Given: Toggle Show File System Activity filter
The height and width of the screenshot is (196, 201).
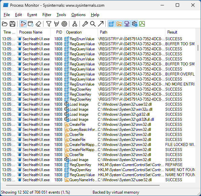Looking at the screenshot, I should tap(119, 24).
